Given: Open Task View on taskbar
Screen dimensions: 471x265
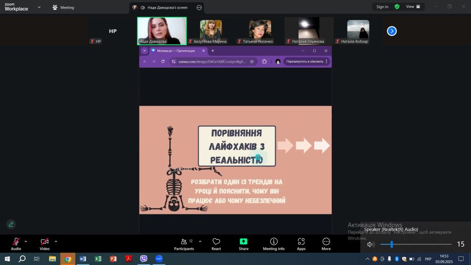Looking at the screenshot, I should (x=37, y=259).
